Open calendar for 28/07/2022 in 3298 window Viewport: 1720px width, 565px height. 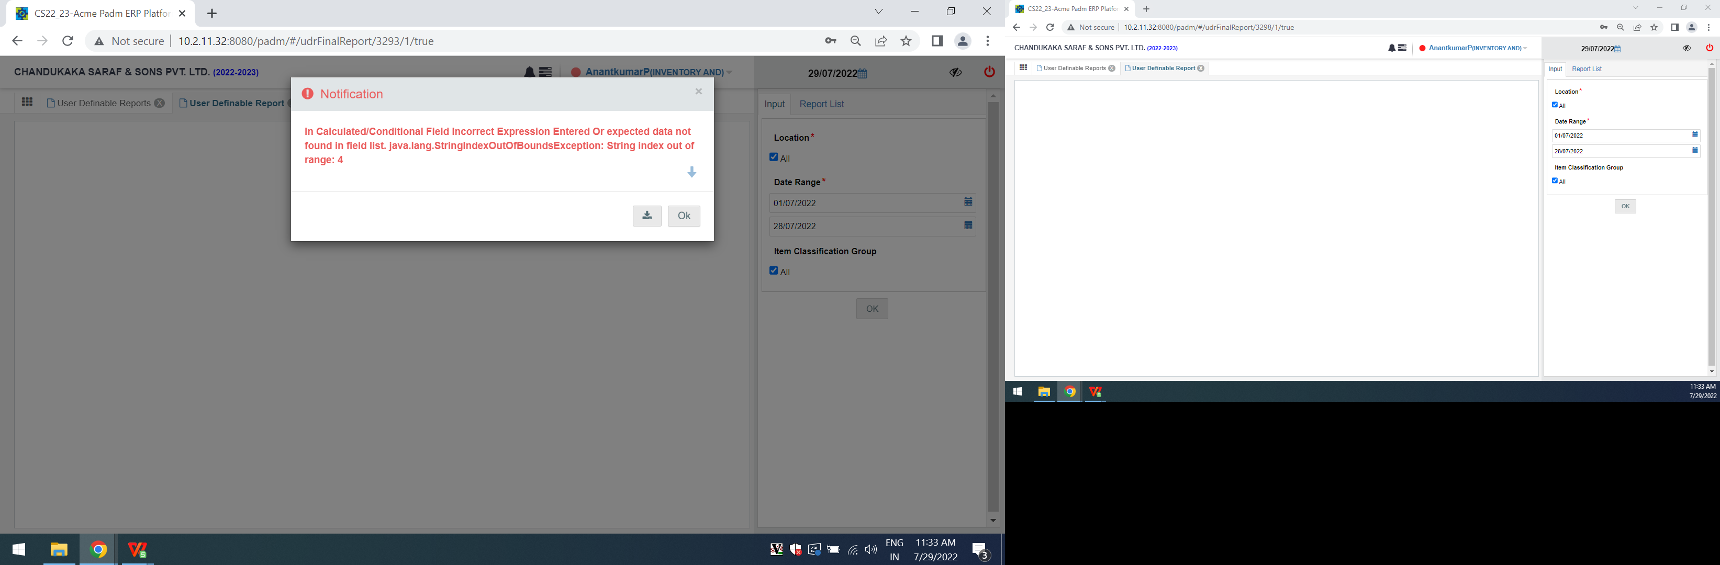click(x=1695, y=150)
